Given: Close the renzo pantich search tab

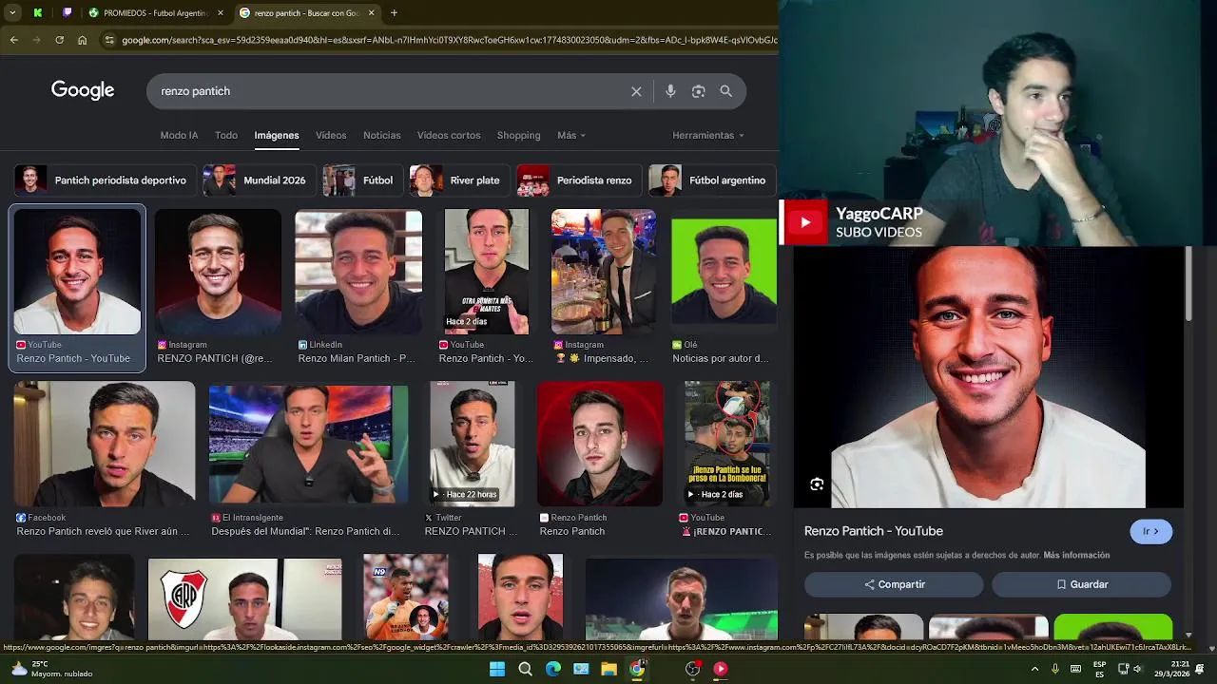Looking at the screenshot, I should 372,13.
